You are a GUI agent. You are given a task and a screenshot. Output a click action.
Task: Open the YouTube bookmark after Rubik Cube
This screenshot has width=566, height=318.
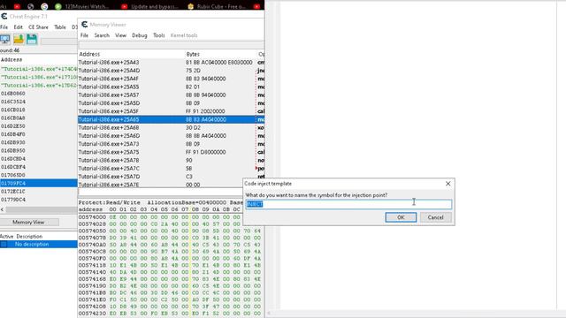click(256, 6)
